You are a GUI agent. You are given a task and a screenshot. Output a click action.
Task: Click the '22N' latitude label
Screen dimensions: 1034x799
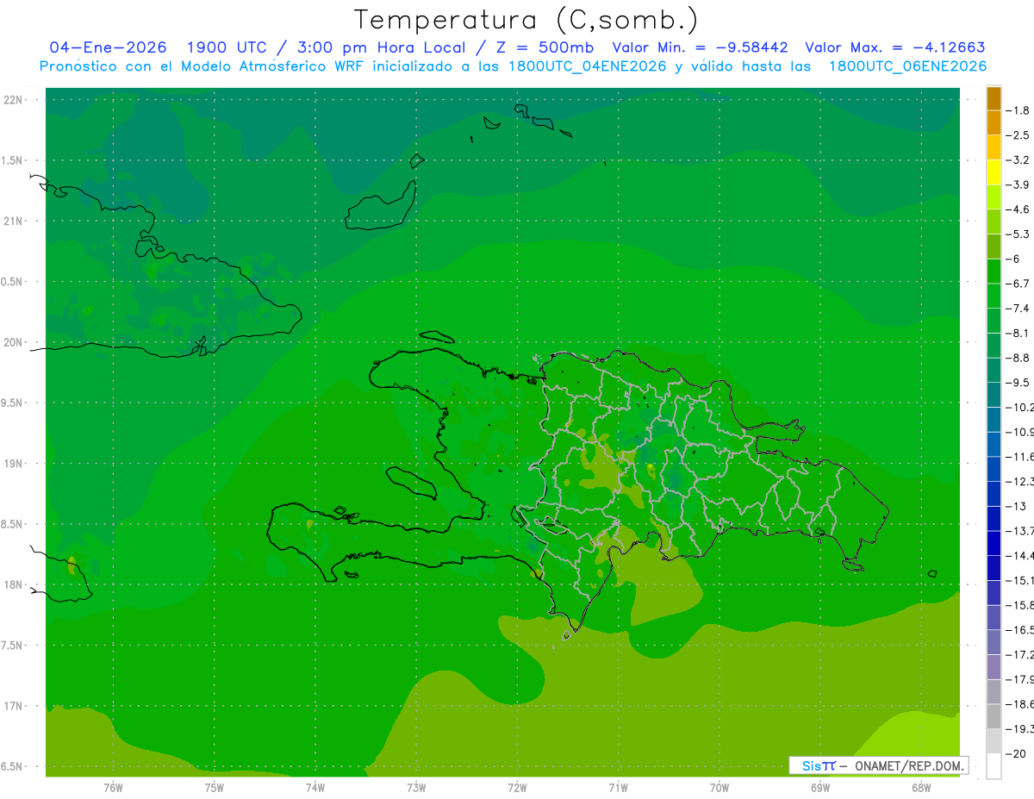(15, 100)
